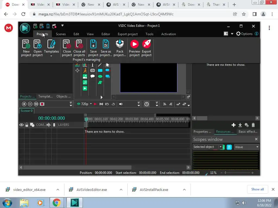Switch to the Properties panel tab
Image resolution: width=278 pixels, height=208 pixels.
coord(202,132)
